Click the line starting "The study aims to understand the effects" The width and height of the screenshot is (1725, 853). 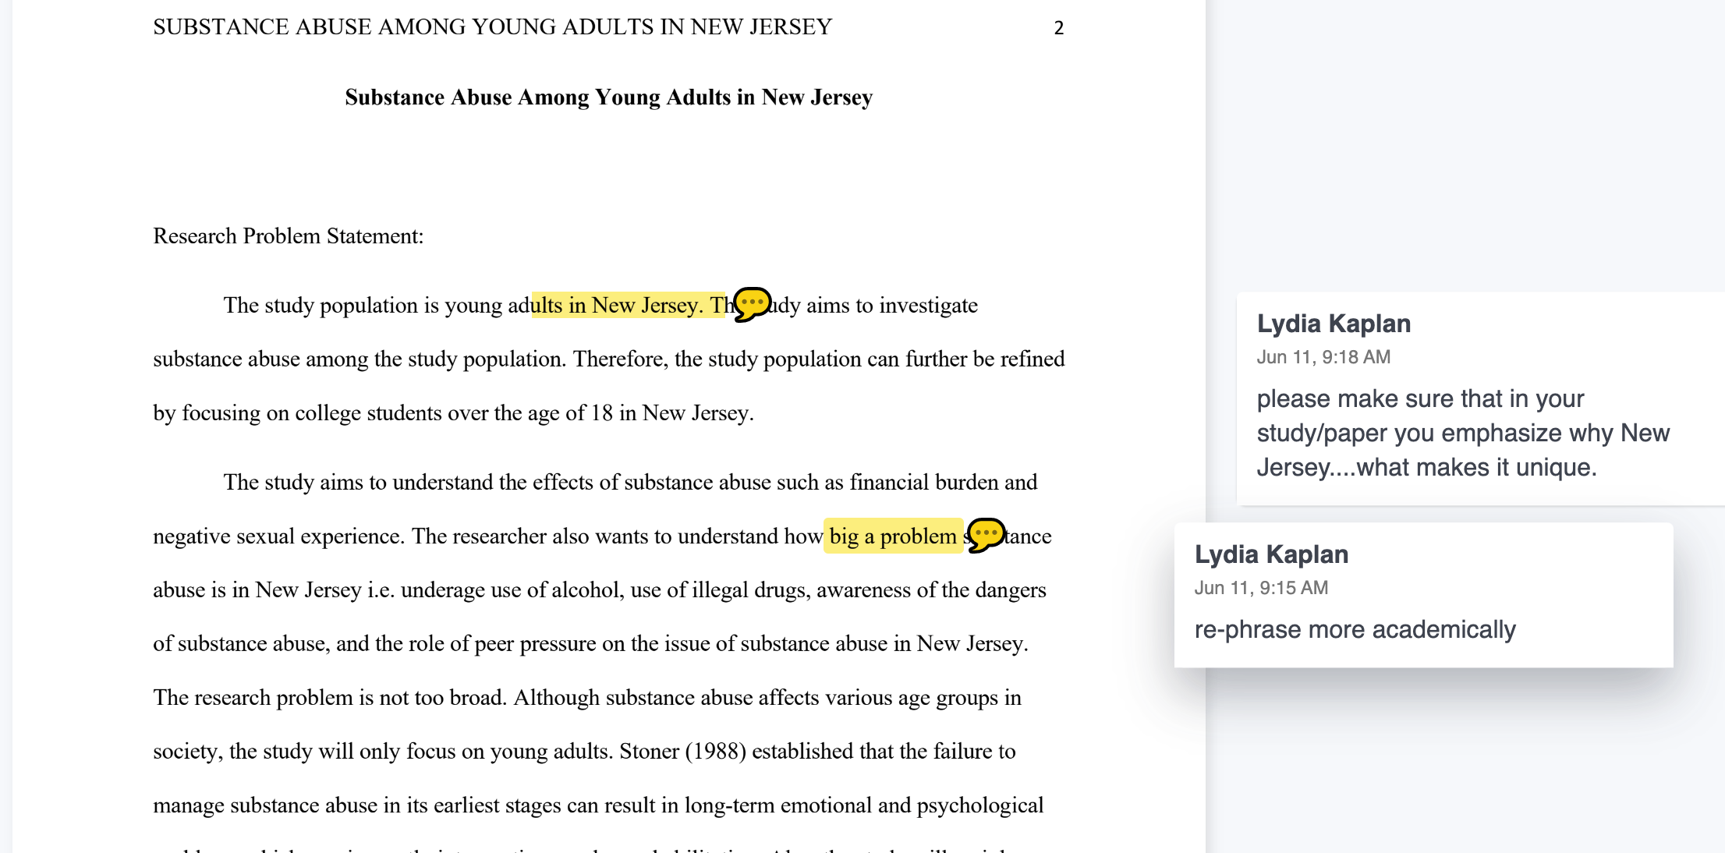[630, 483]
